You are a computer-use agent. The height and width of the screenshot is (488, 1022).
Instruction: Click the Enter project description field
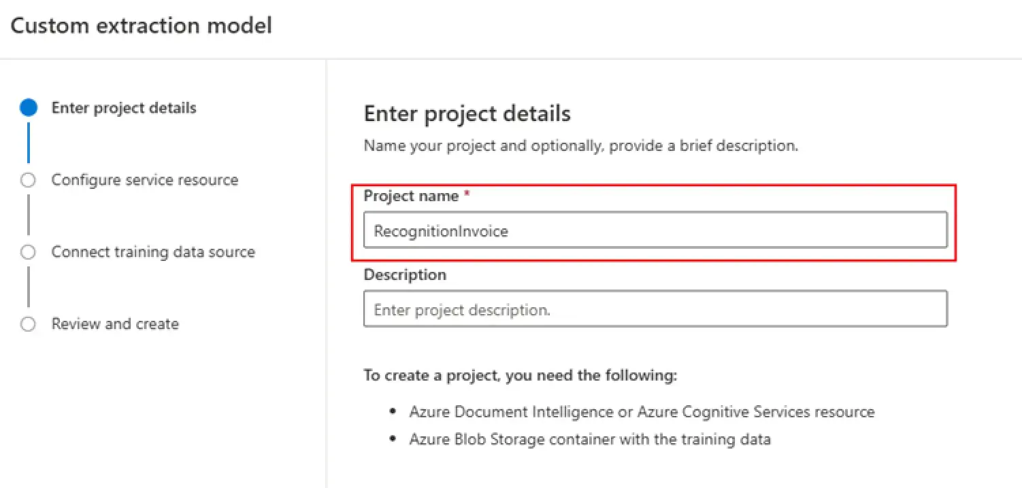655,309
